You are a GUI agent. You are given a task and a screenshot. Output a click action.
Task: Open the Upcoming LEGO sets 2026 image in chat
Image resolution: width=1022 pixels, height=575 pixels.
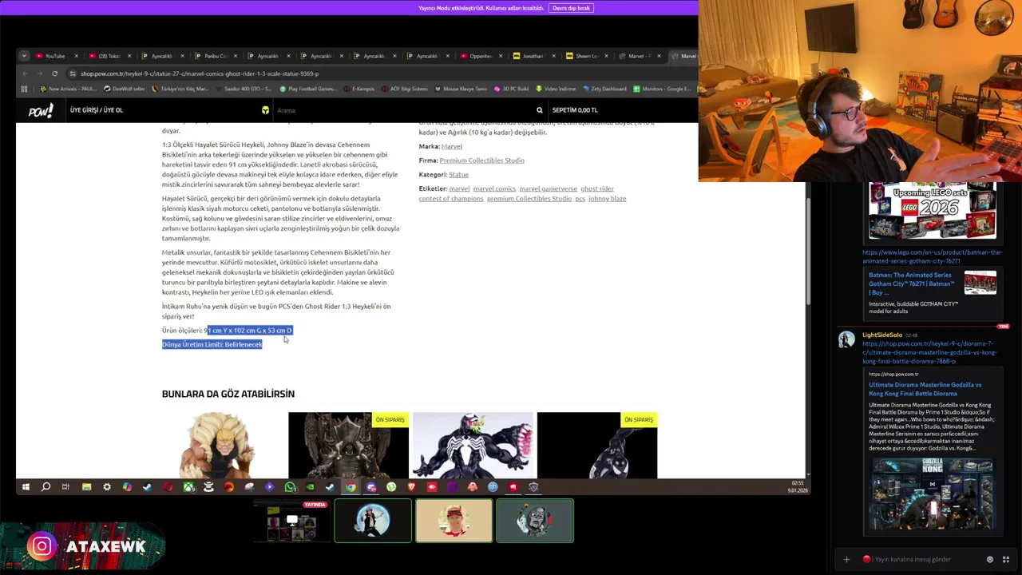[933, 211]
